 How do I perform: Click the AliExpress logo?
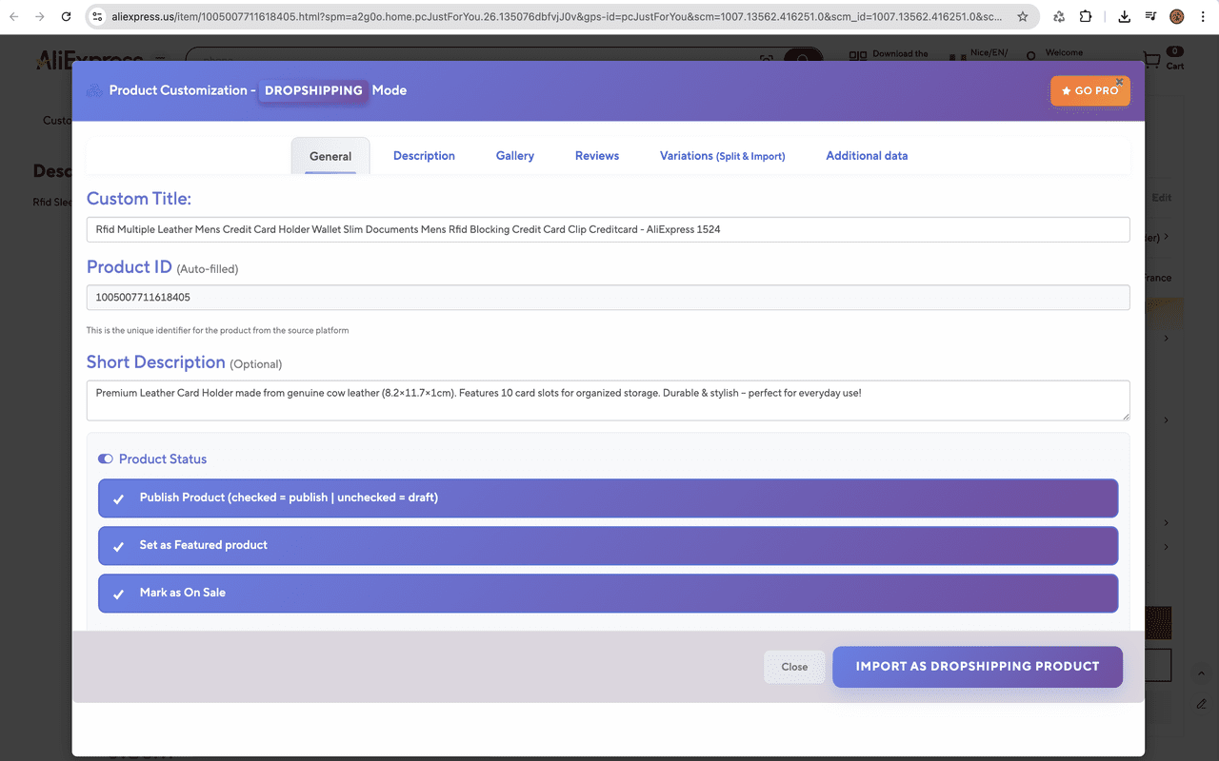click(90, 60)
